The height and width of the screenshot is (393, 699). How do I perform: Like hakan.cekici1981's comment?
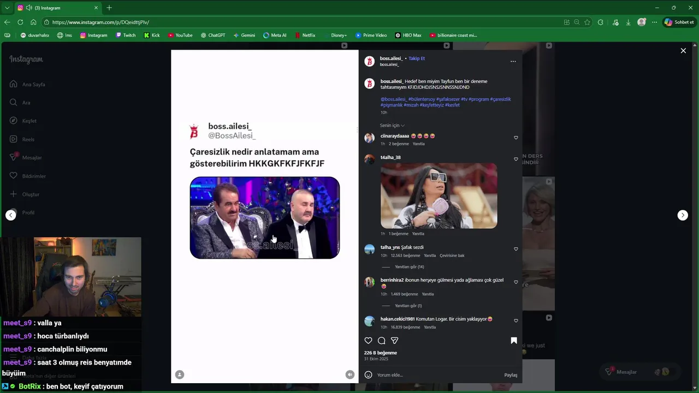point(516,321)
